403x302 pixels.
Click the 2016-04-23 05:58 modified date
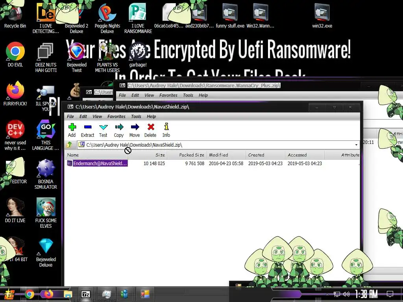[226, 163]
